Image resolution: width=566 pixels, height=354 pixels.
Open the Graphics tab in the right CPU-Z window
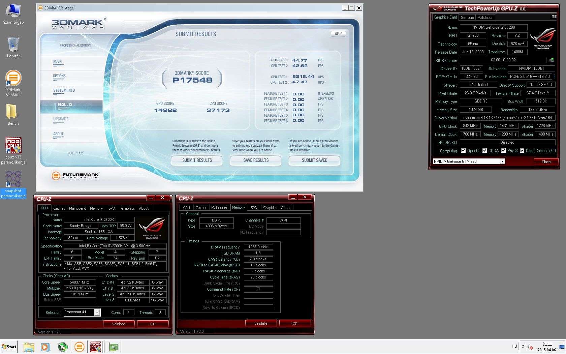270,208
